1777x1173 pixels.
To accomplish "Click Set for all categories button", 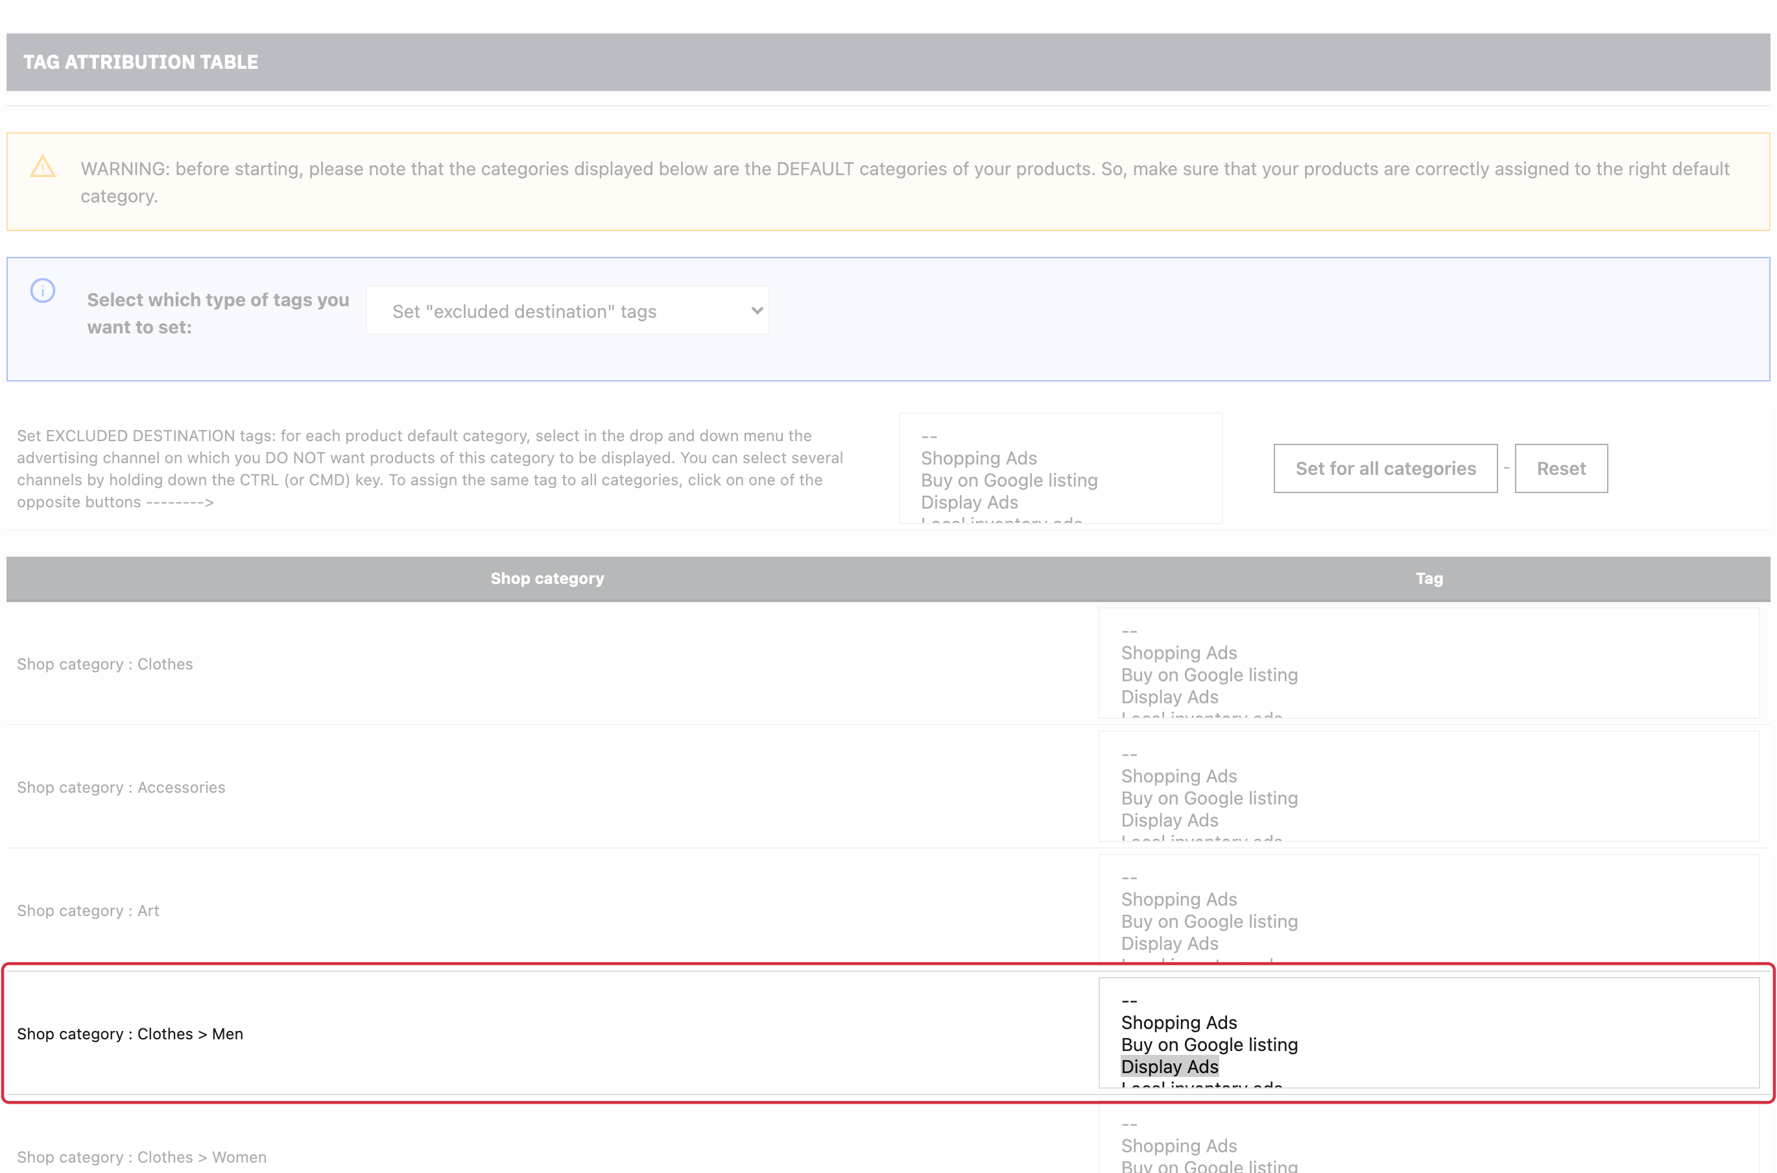I will coord(1385,468).
